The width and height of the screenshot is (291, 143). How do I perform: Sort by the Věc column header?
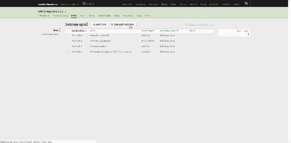(92, 31)
